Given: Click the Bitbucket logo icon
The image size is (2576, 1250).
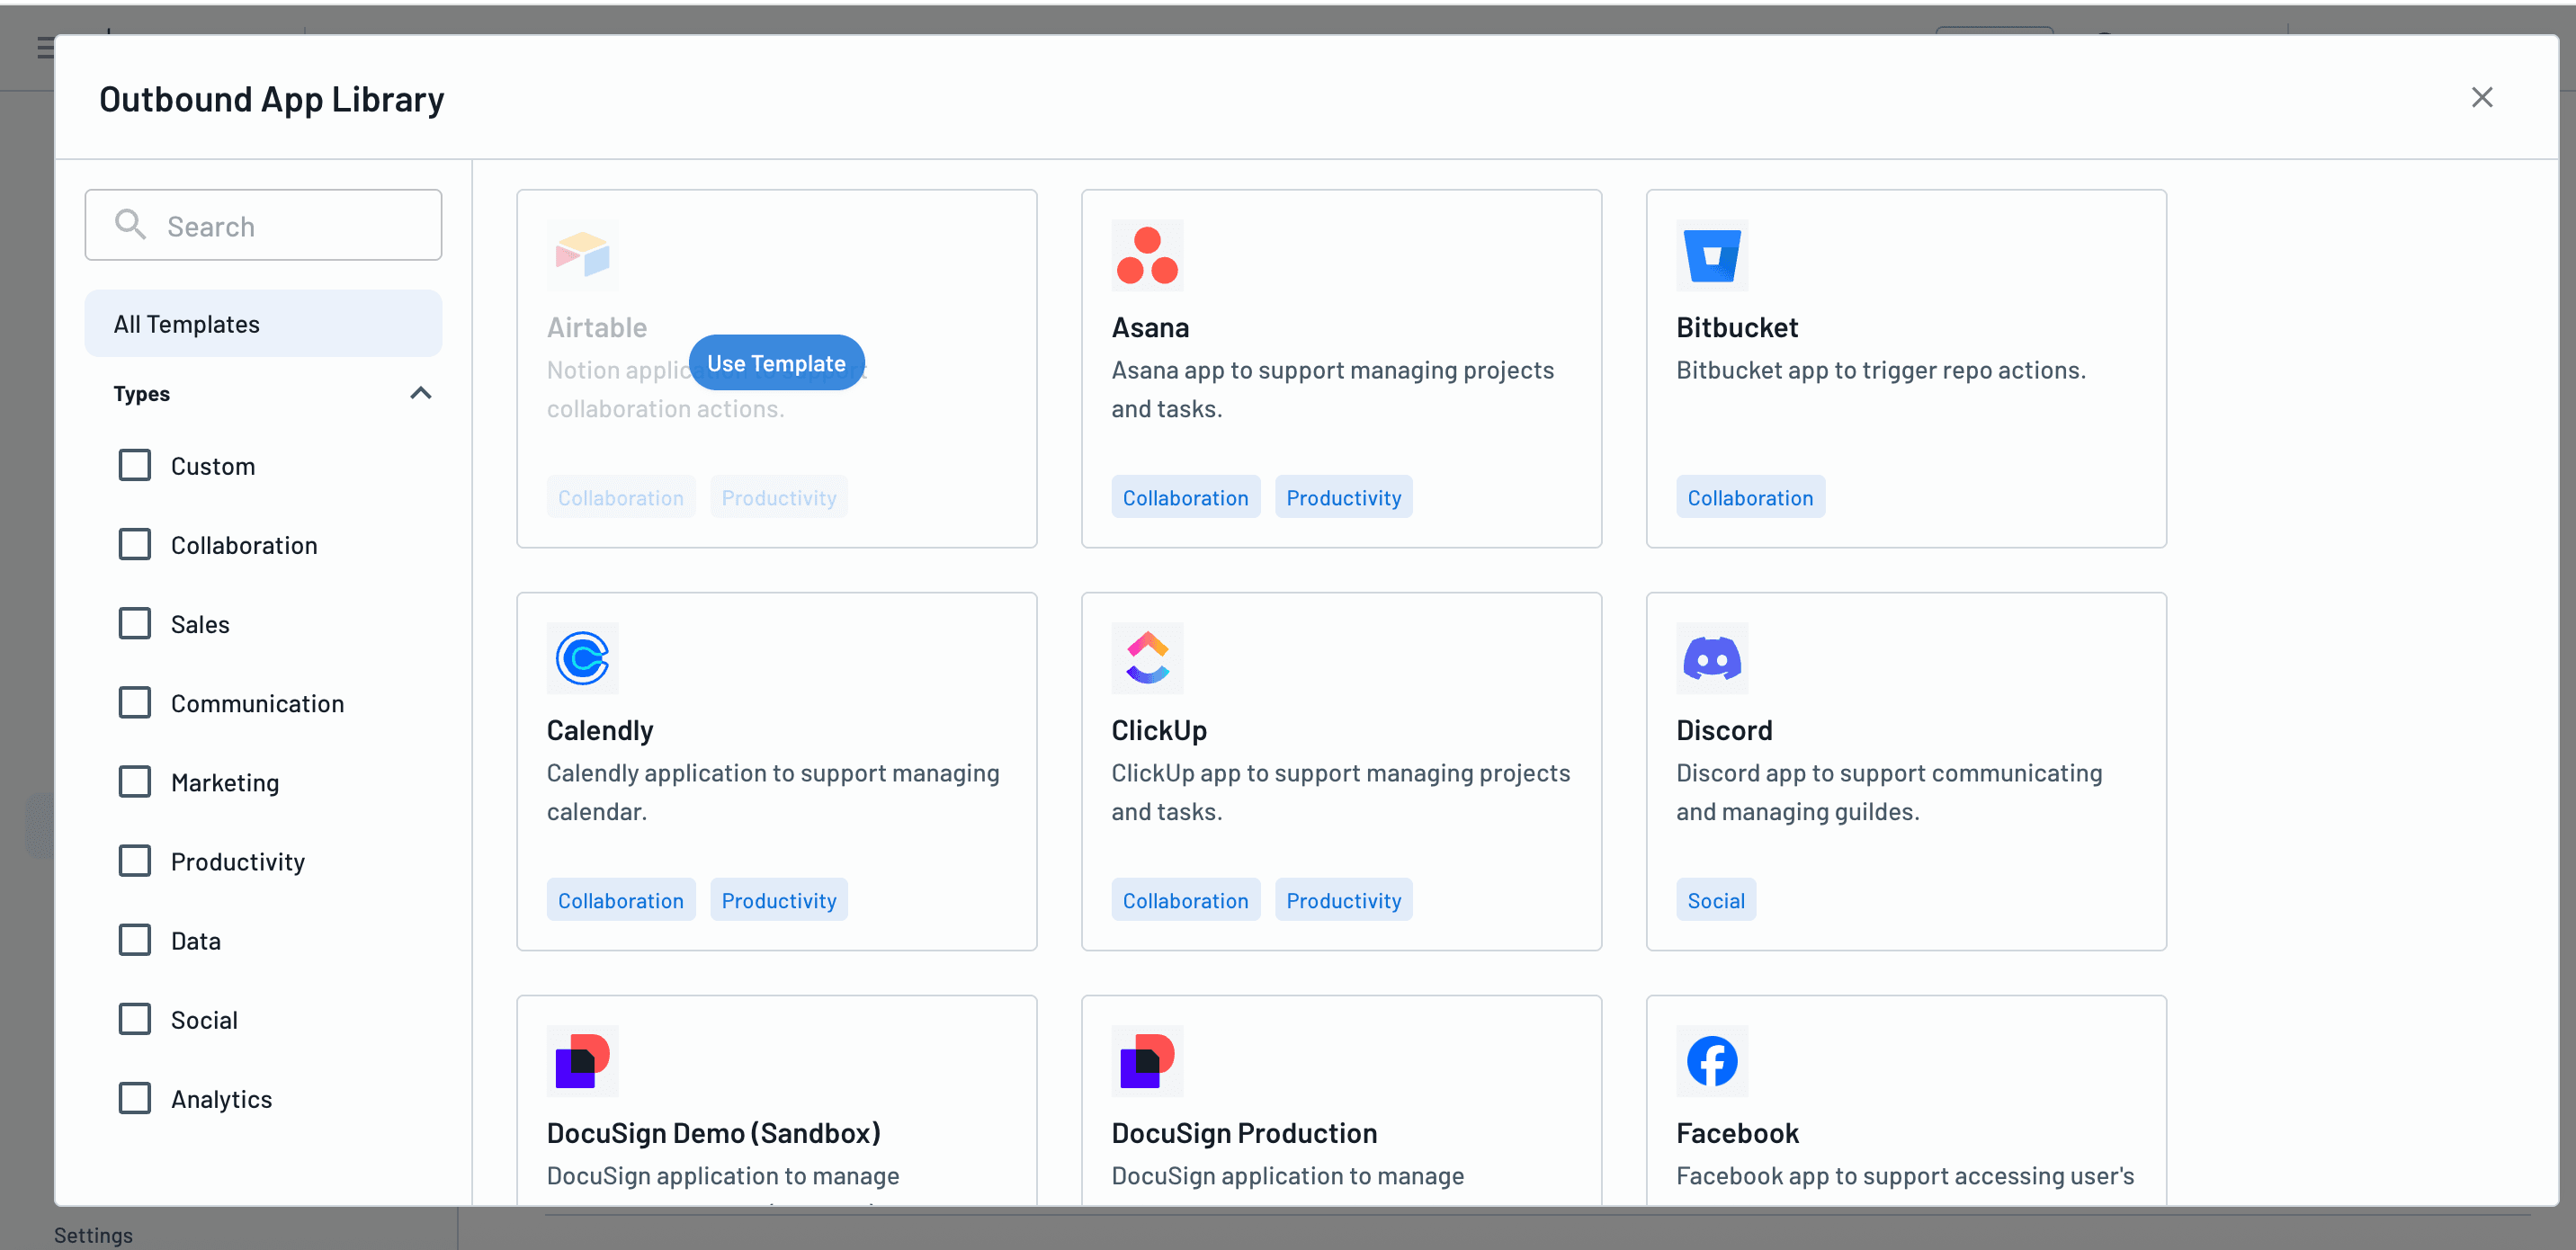Looking at the screenshot, I should point(1711,255).
